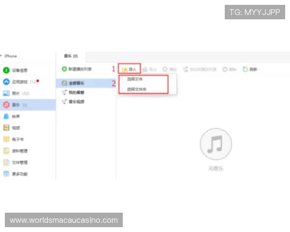
Task: Click the 刷新 refresh toolbar button
Action: tap(250, 70)
